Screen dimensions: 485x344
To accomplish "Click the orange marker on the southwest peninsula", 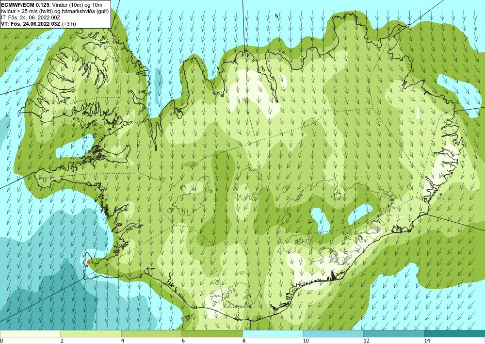I will pyautogui.click(x=88, y=262).
